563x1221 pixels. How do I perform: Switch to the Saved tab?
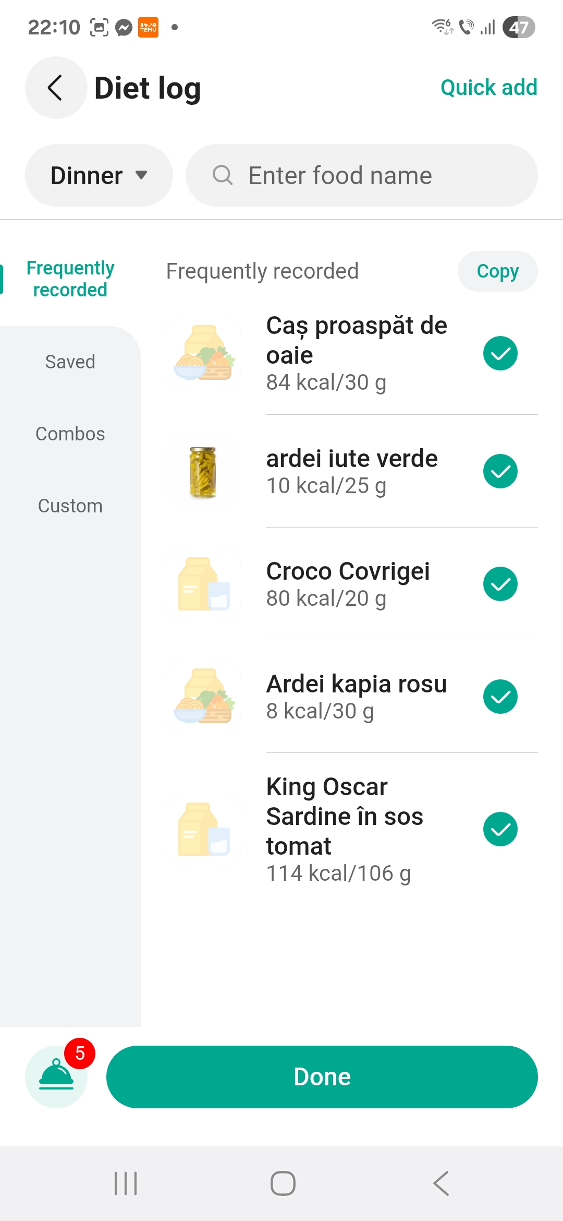tap(70, 362)
